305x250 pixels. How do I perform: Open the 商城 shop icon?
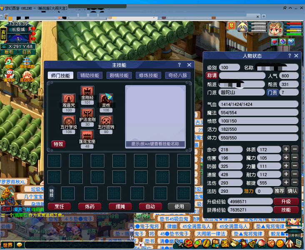tap(9, 62)
